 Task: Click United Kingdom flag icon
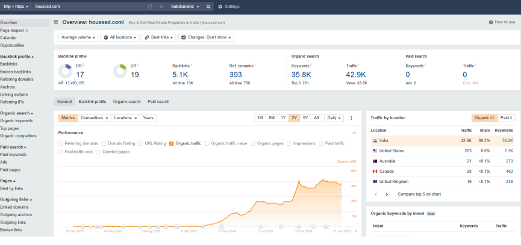point(375,182)
